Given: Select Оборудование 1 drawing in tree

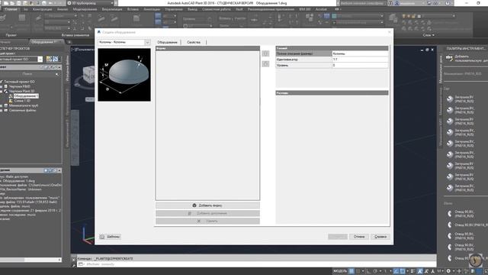Looking at the screenshot, I should tap(26, 96).
